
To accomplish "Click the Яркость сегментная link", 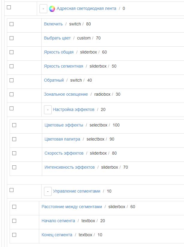I will click(x=63, y=66).
